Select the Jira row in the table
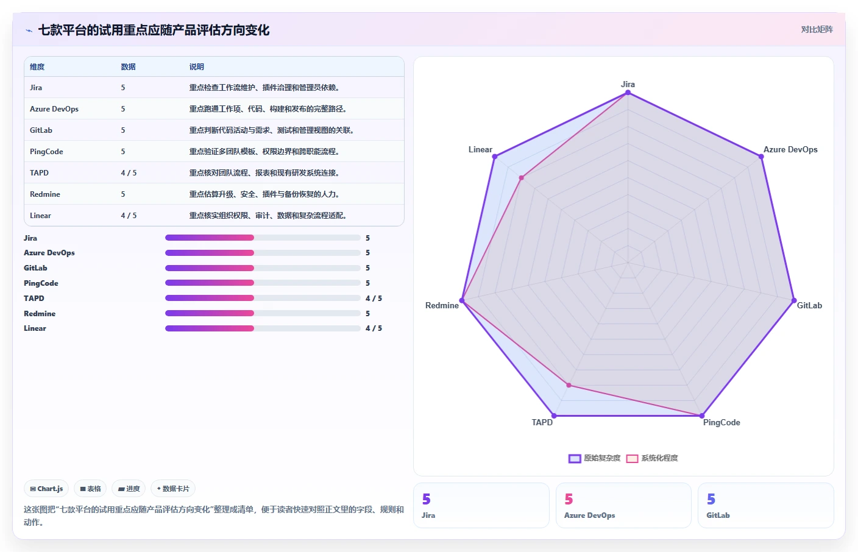858x552 pixels. (214, 88)
